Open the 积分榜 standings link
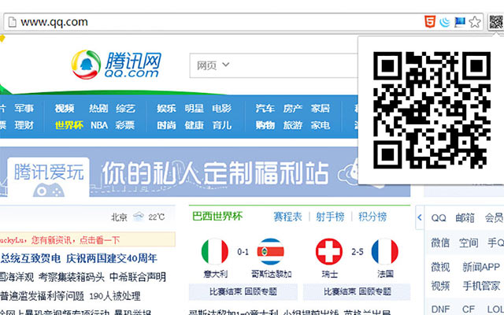504x315 pixels. click(372, 217)
